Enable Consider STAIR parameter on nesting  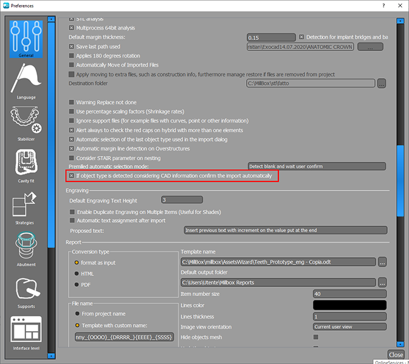[x=71, y=158]
